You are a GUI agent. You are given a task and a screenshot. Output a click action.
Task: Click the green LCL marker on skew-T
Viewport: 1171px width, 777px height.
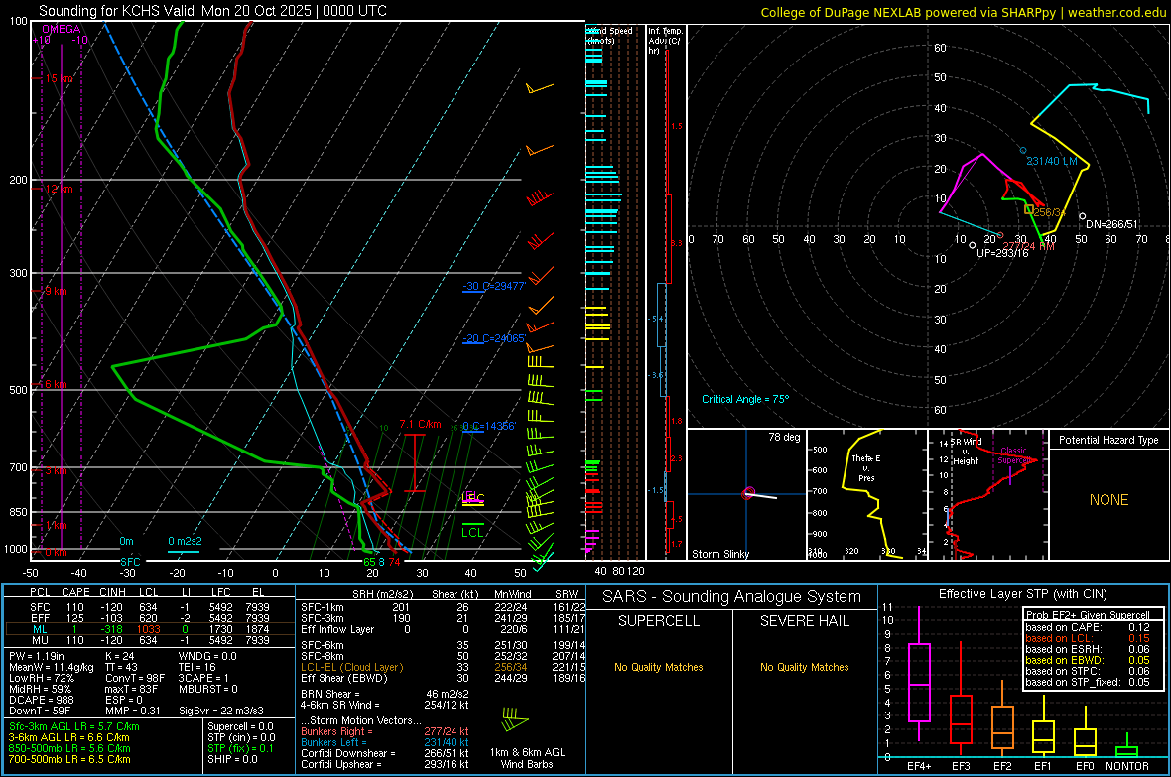pos(472,532)
